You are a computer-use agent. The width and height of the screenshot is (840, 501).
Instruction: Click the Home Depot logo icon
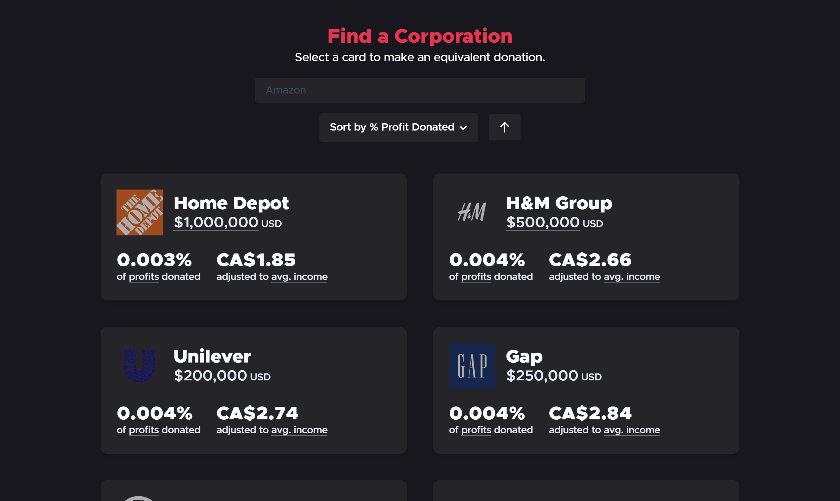(139, 212)
